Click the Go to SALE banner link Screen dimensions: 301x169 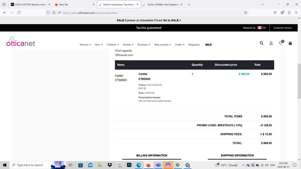[172, 20]
